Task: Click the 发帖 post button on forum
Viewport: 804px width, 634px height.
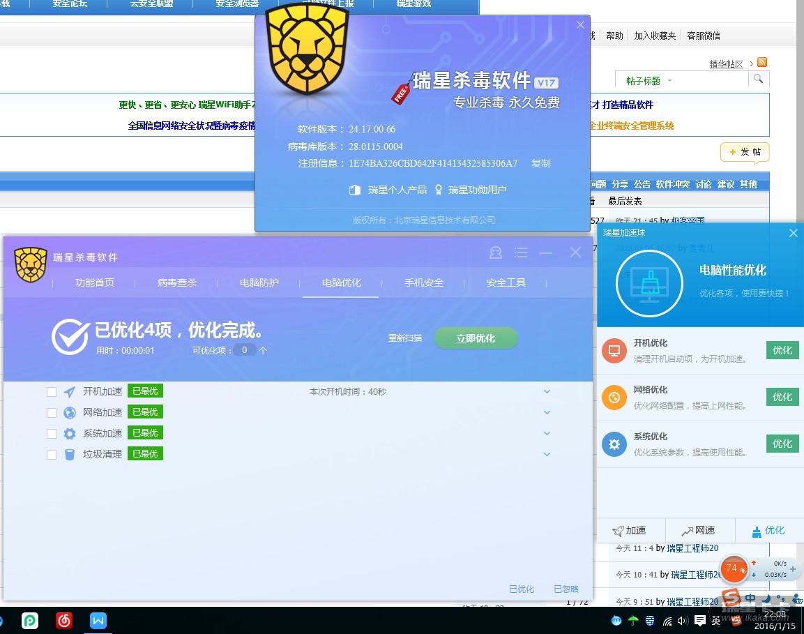Action: tap(745, 152)
